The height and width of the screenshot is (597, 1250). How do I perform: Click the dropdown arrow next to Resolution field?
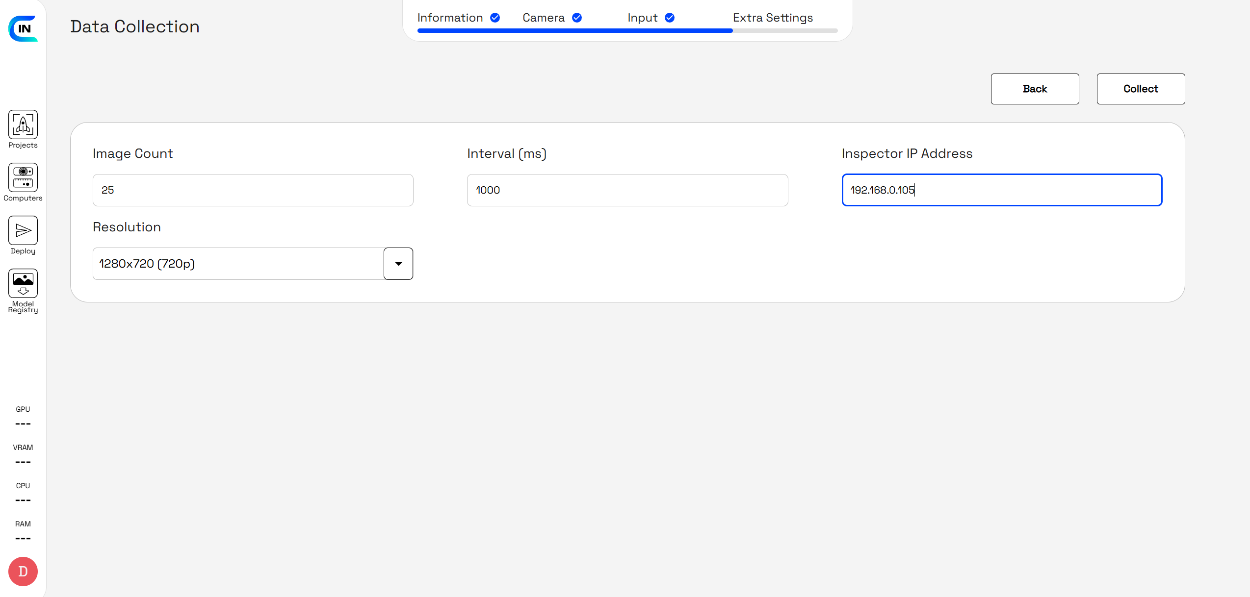tap(398, 263)
